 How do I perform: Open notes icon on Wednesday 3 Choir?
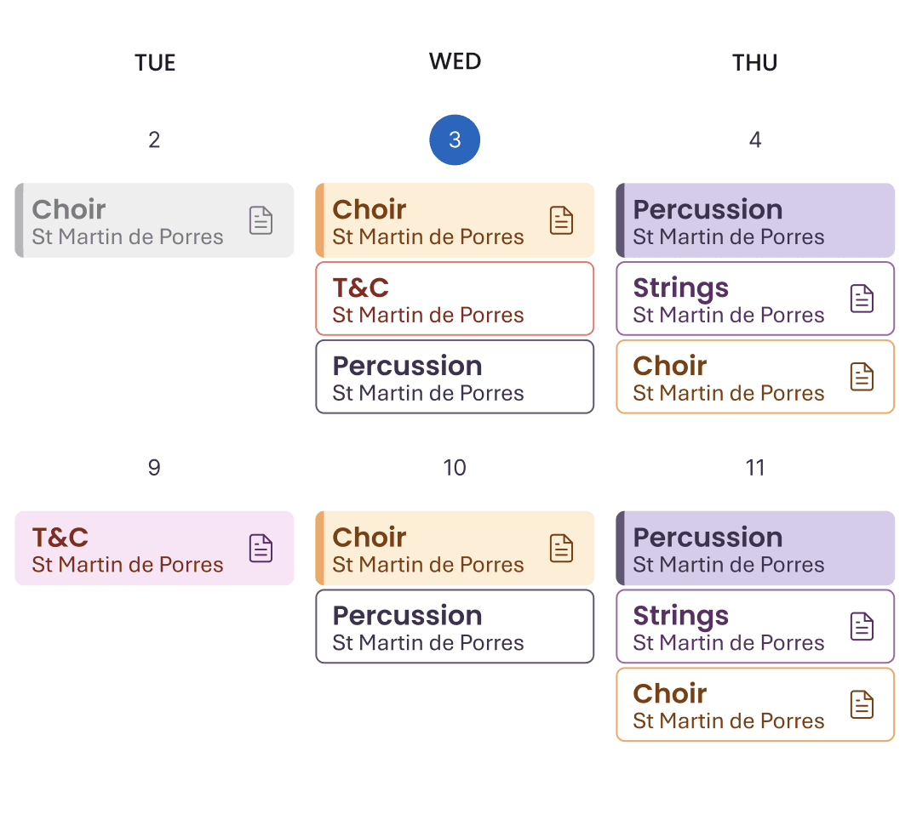tap(561, 220)
